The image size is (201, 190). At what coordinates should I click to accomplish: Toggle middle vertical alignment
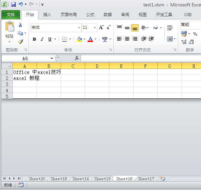point(127,28)
